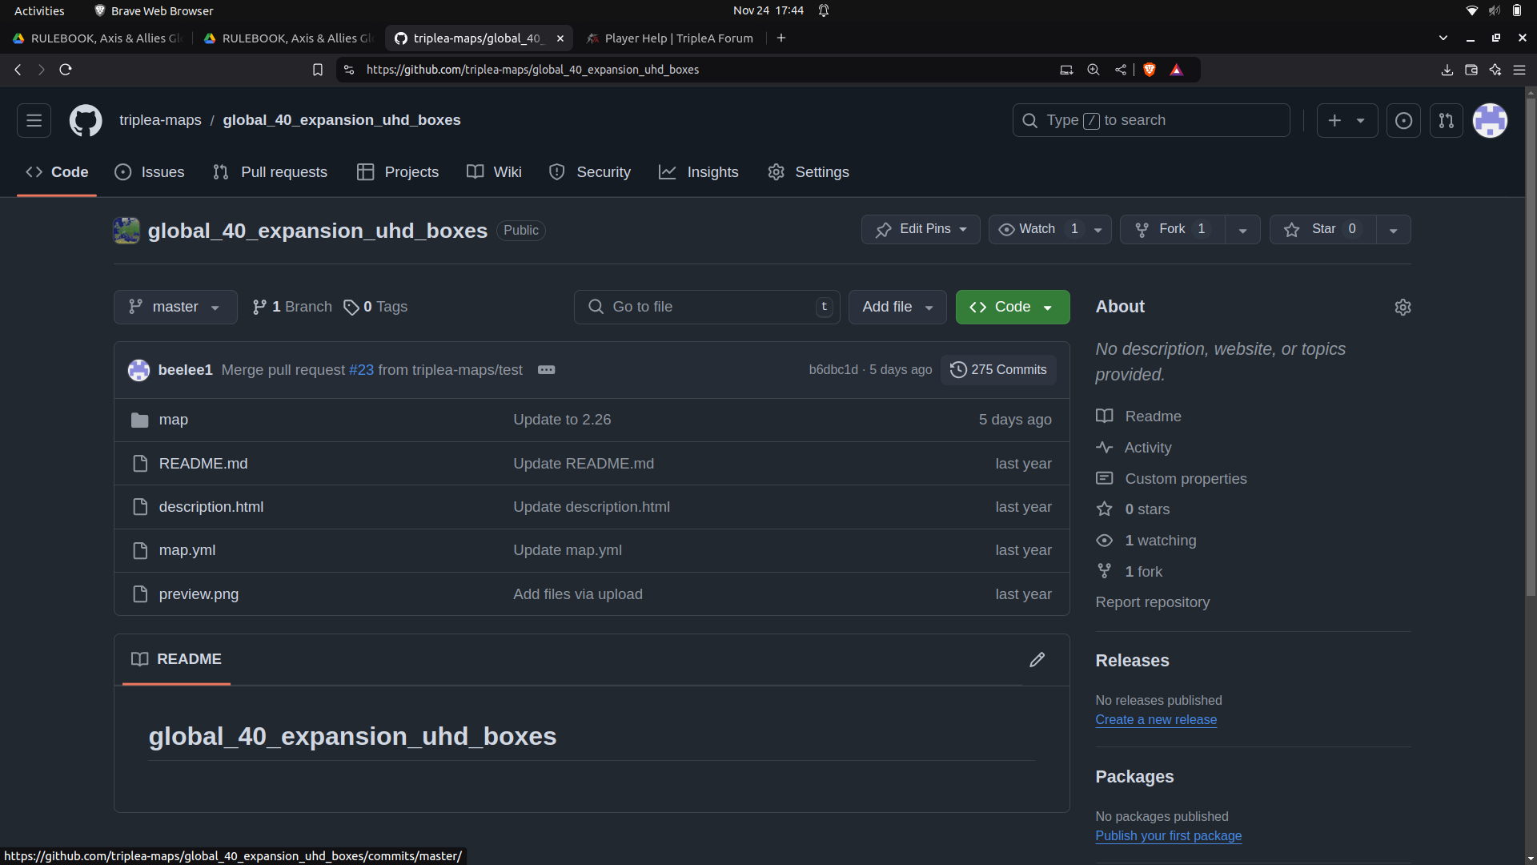Open the Wiki tab

(494, 172)
